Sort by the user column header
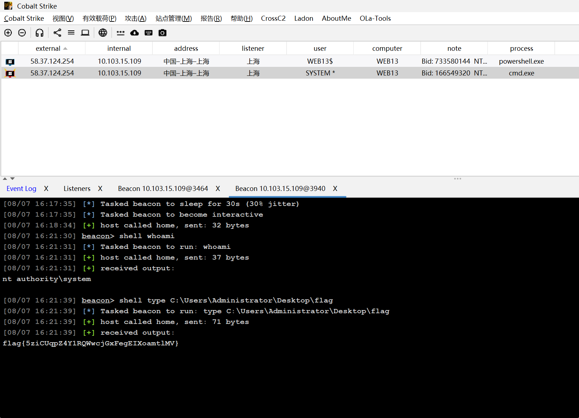Screen dimensions: 579x418 pos(320,48)
